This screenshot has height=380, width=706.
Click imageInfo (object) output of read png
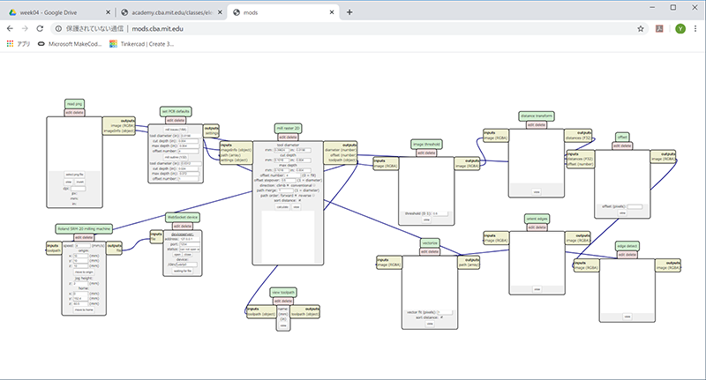pos(119,130)
